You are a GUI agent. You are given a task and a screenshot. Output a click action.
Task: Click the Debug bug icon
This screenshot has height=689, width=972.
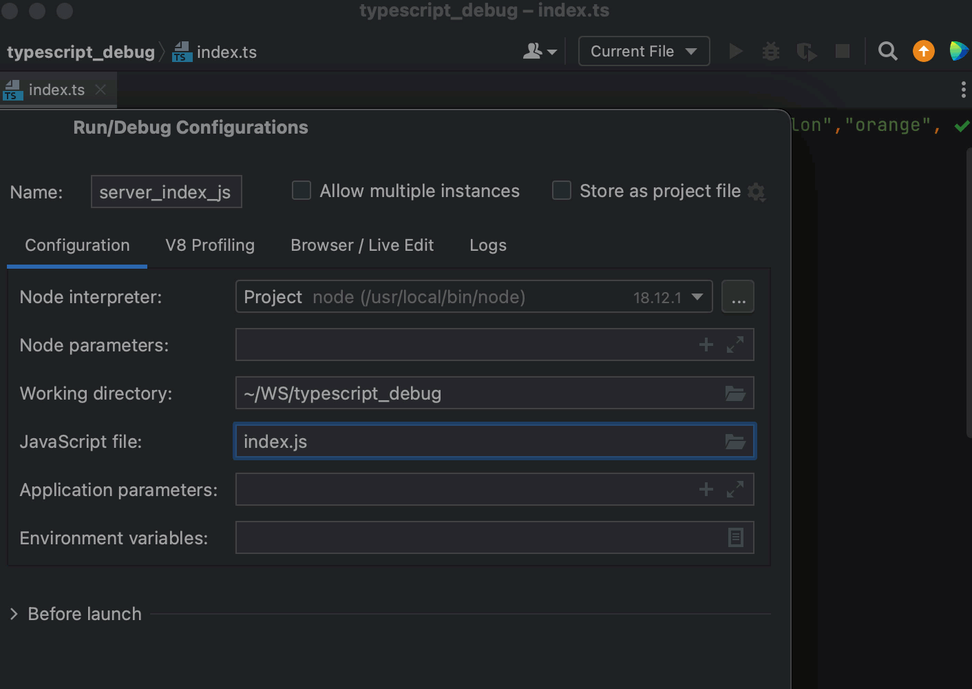coord(771,52)
